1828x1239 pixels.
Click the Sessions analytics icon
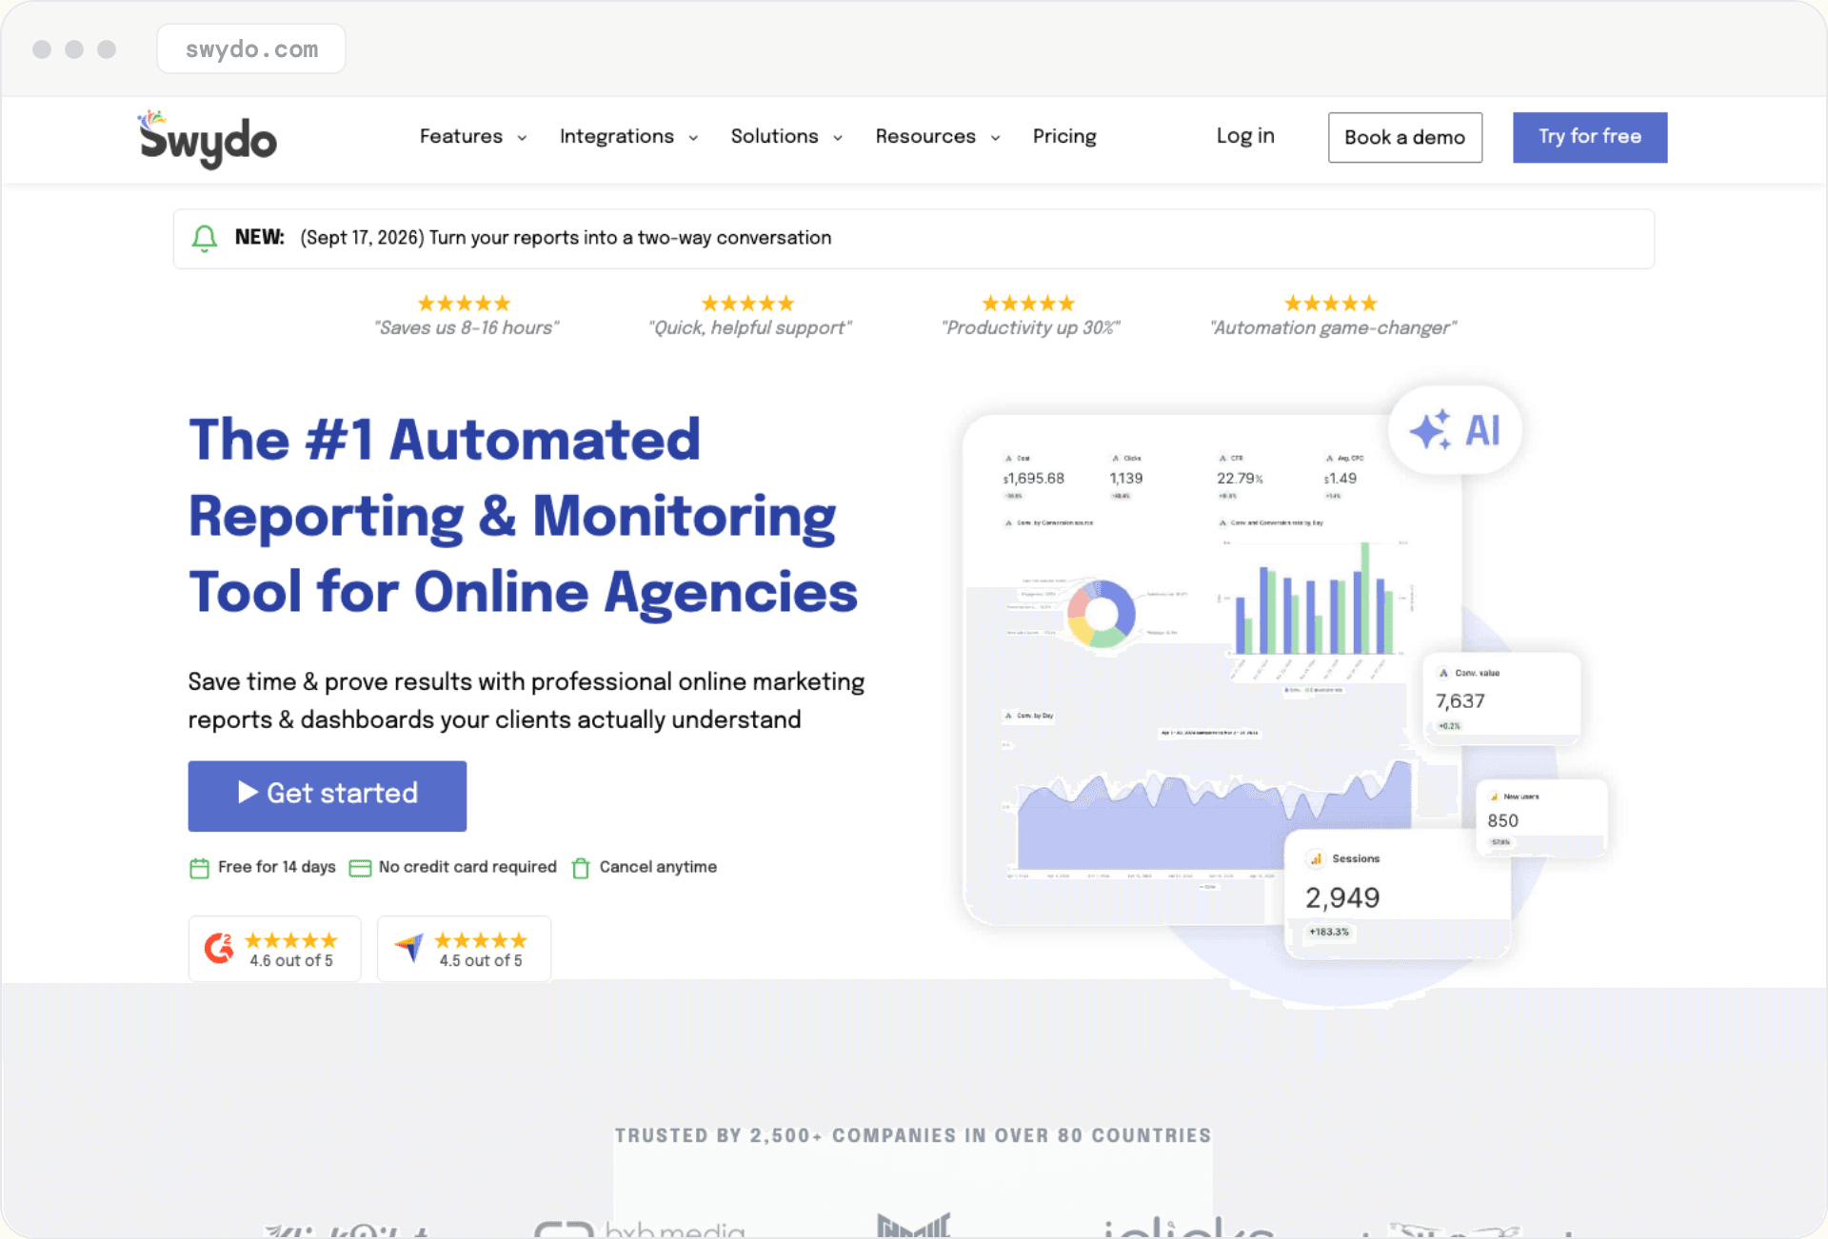tap(1316, 858)
